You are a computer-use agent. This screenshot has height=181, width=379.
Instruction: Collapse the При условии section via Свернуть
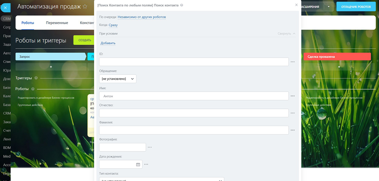point(286,34)
